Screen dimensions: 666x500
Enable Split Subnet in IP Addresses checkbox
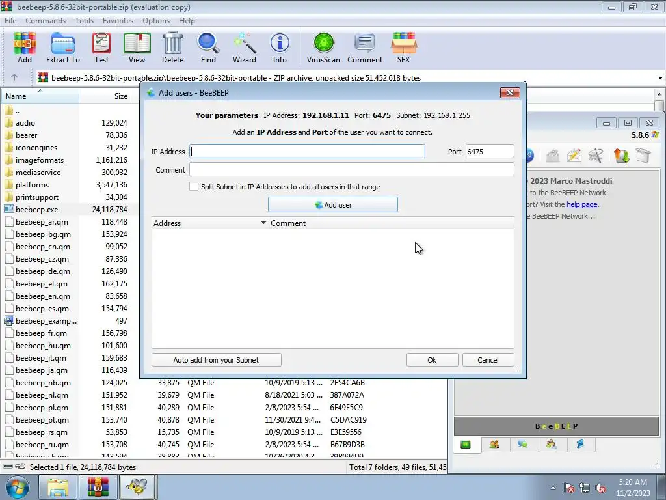click(x=194, y=186)
